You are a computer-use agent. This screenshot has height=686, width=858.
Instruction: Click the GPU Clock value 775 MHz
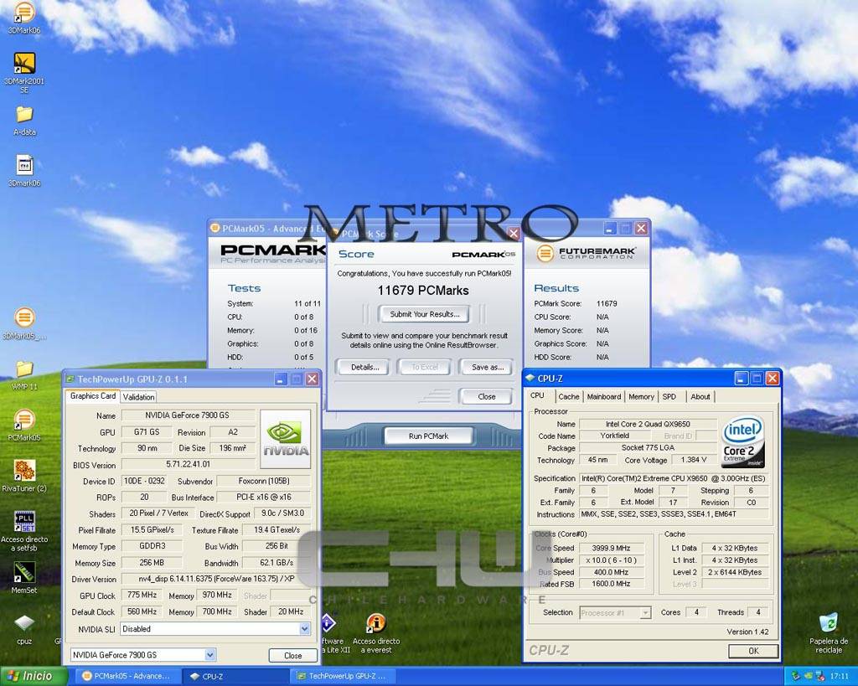click(x=142, y=595)
